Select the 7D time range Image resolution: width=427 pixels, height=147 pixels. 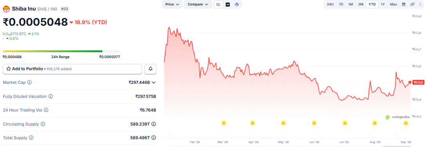click(x=341, y=4)
